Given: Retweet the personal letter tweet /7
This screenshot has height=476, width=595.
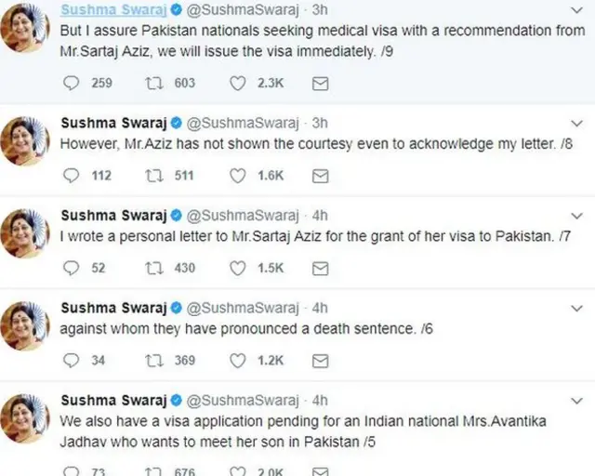Looking at the screenshot, I should (x=154, y=268).
